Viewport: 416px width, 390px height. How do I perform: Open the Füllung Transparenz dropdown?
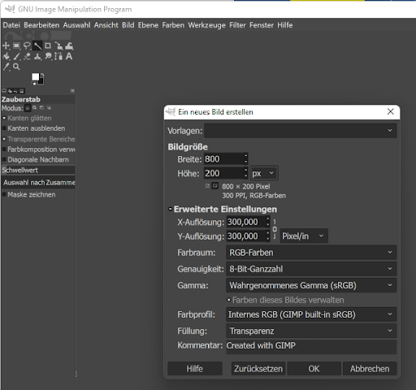(x=311, y=331)
